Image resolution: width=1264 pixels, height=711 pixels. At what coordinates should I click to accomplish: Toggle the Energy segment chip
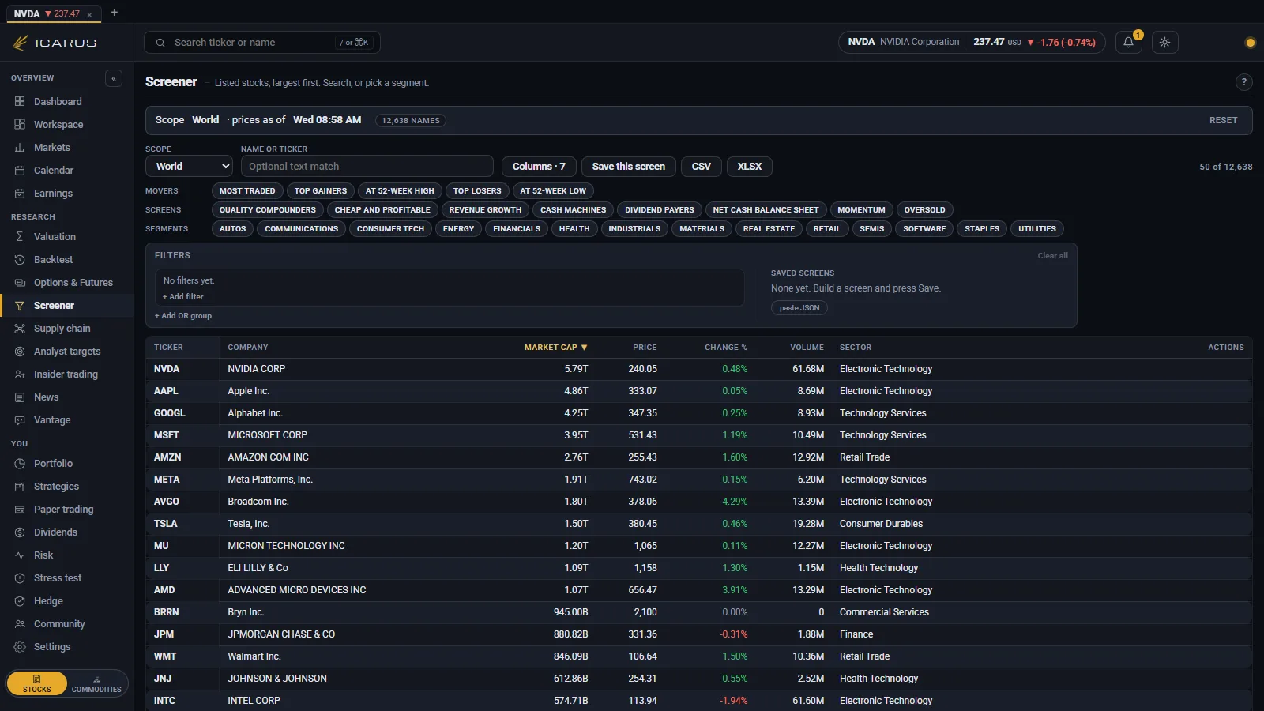[458, 228]
